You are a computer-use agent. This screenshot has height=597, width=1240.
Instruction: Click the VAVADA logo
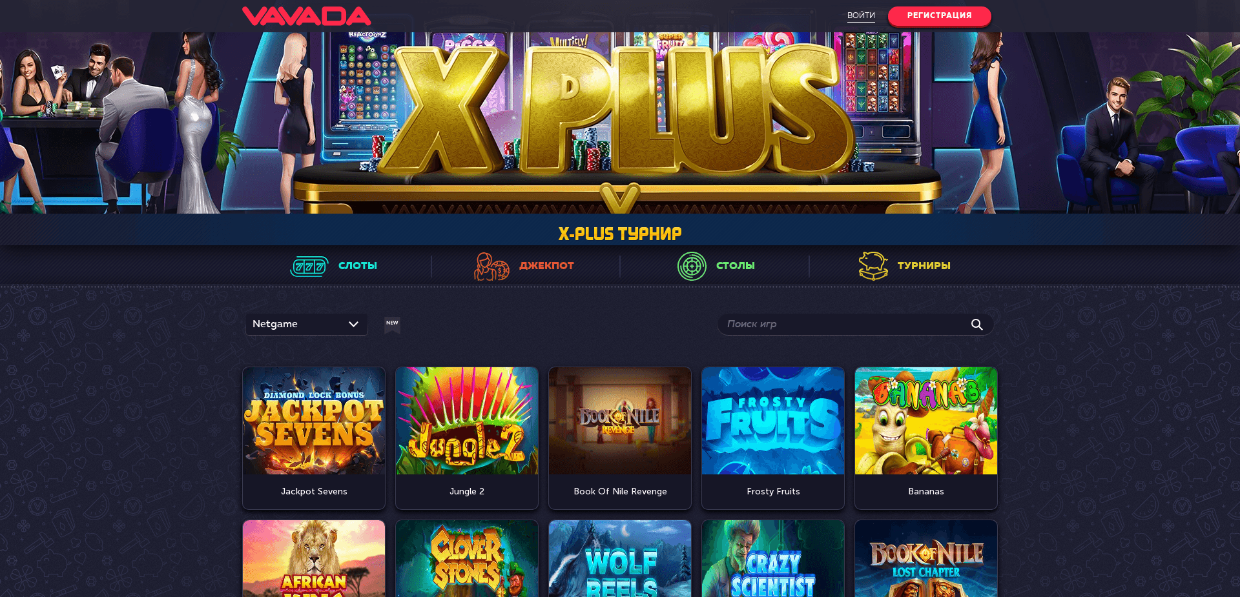click(306, 16)
